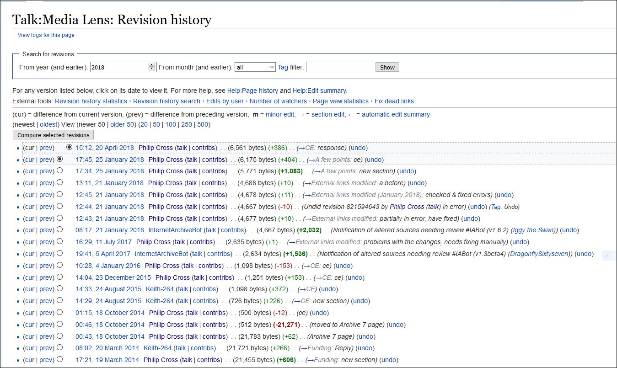Open the section edit legend link
Screen dimensions: 617x368
(328, 114)
